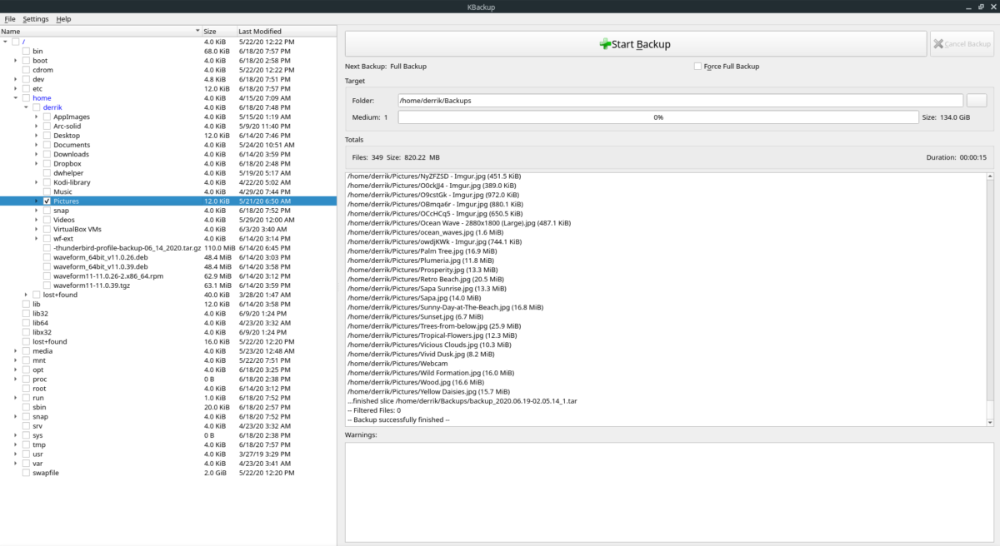
Task: Expand the usr directory
Action: [16, 454]
